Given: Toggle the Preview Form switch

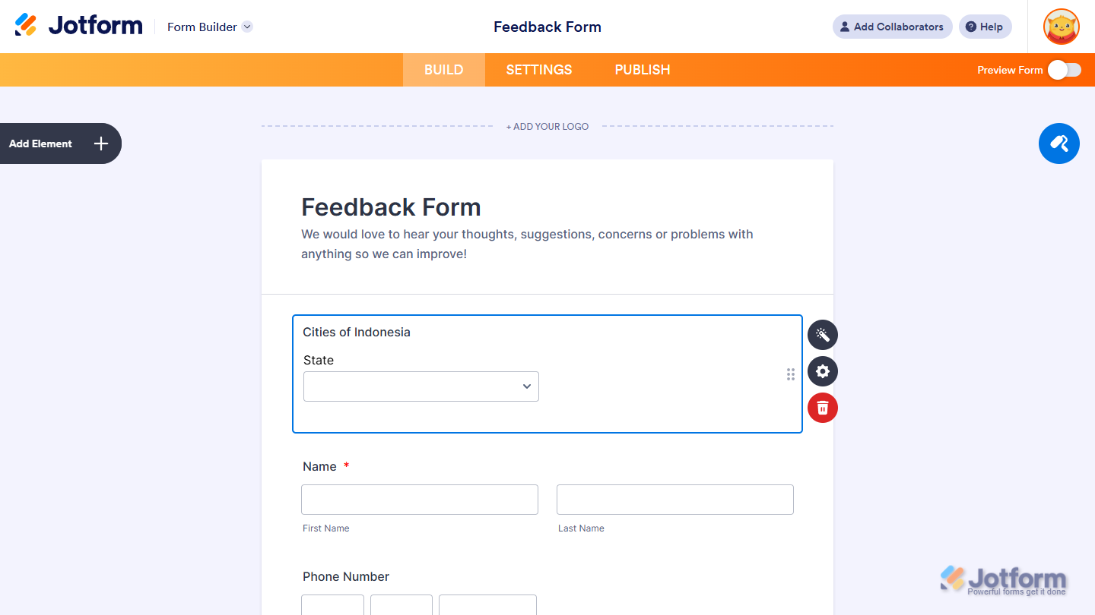Looking at the screenshot, I should 1063,69.
